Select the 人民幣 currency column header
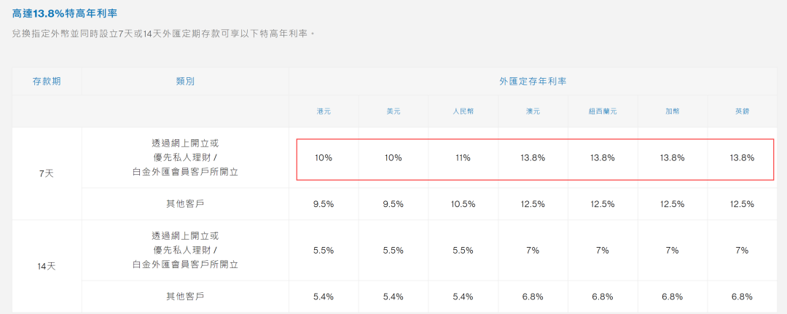The width and height of the screenshot is (787, 314). [x=463, y=111]
